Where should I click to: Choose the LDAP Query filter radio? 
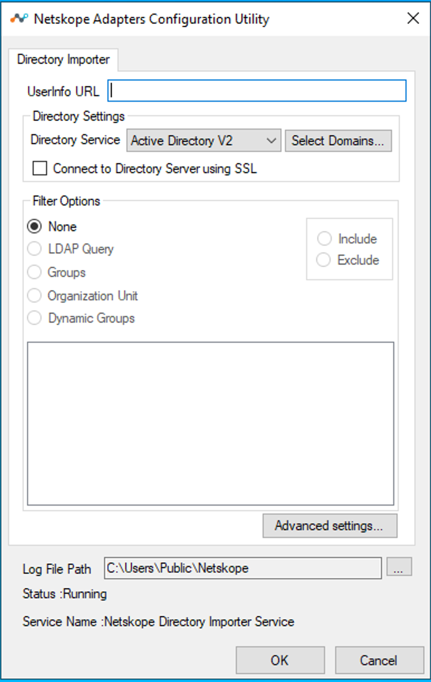click(x=35, y=249)
